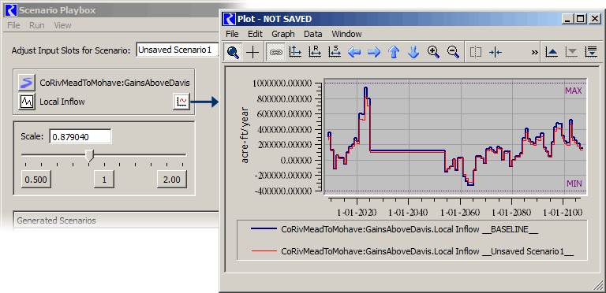Click the GainsAboveDavis object icon
The width and height of the screenshot is (606, 293).
(x=27, y=82)
